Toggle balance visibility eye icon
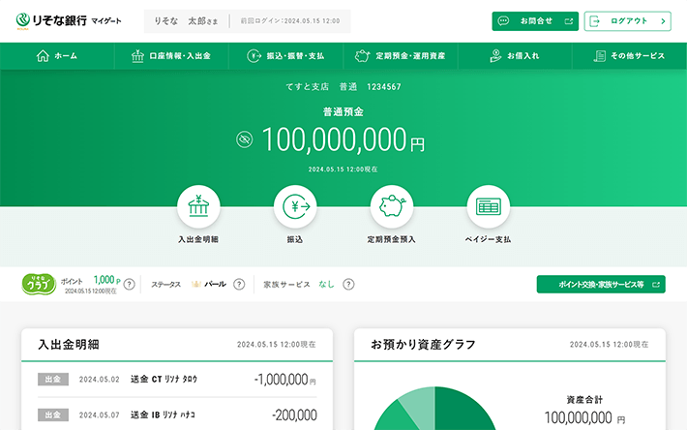The image size is (687, 430). point(245,139)
